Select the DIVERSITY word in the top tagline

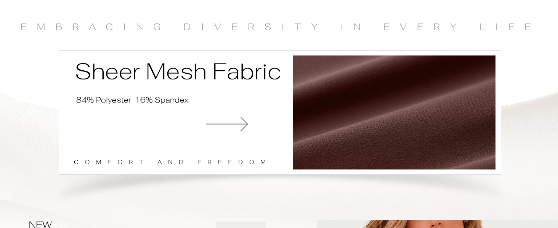tap(252, 27)
